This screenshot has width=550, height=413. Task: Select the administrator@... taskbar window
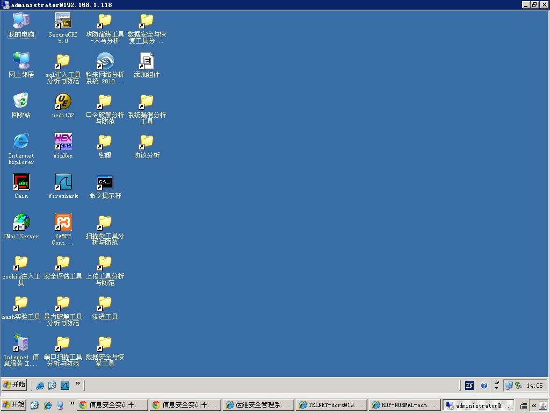[478, 405]
